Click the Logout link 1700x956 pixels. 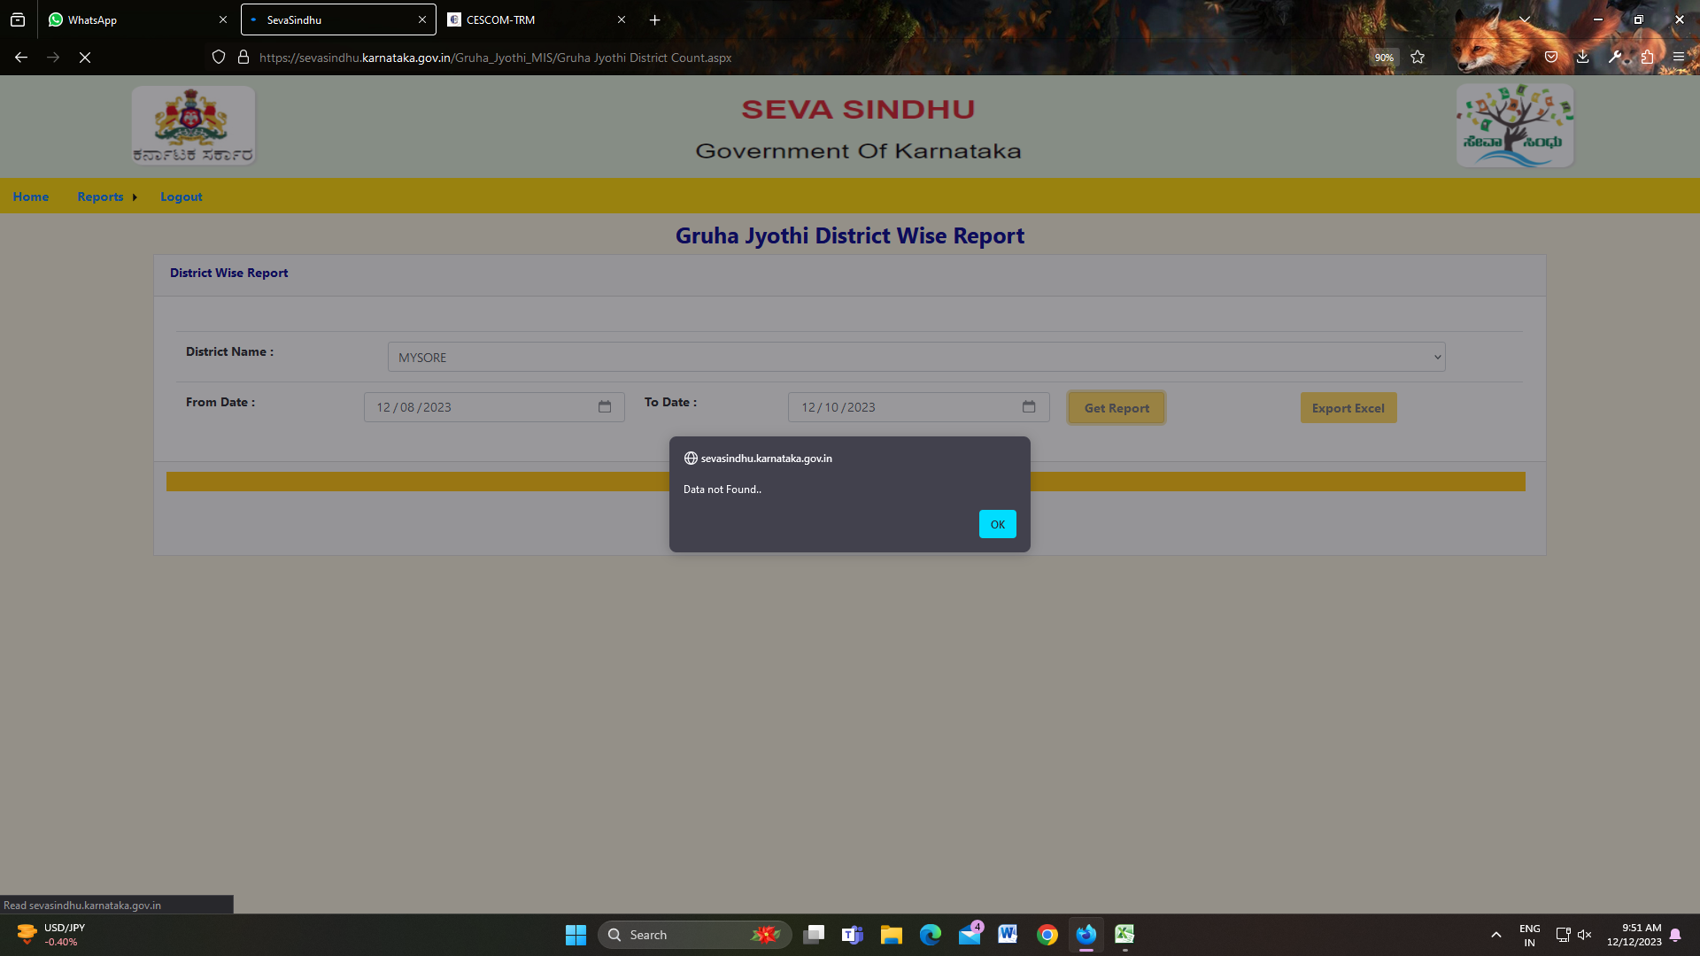click(182, 197)
